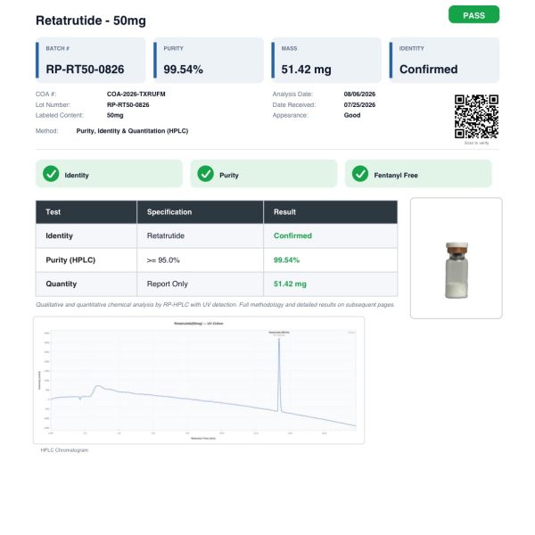The image size is (535, 535).
Task: Click the green PASS badge
Action: coord(473,14)
